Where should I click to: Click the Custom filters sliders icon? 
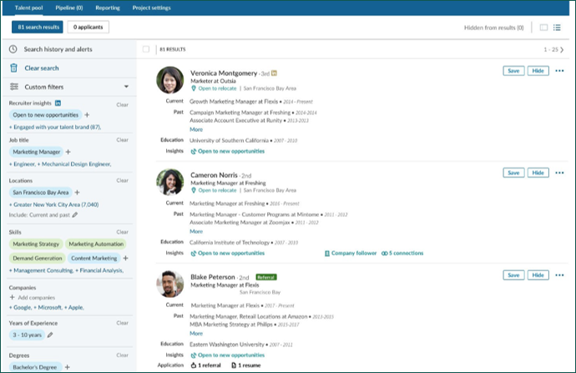click(x=13, y=86)
